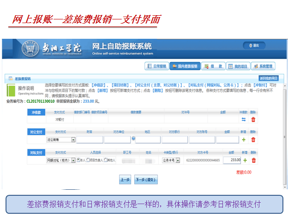Click the 金额 field showing 233.00
This screenshot has height=217, width=288.
(x=232, y=160)
